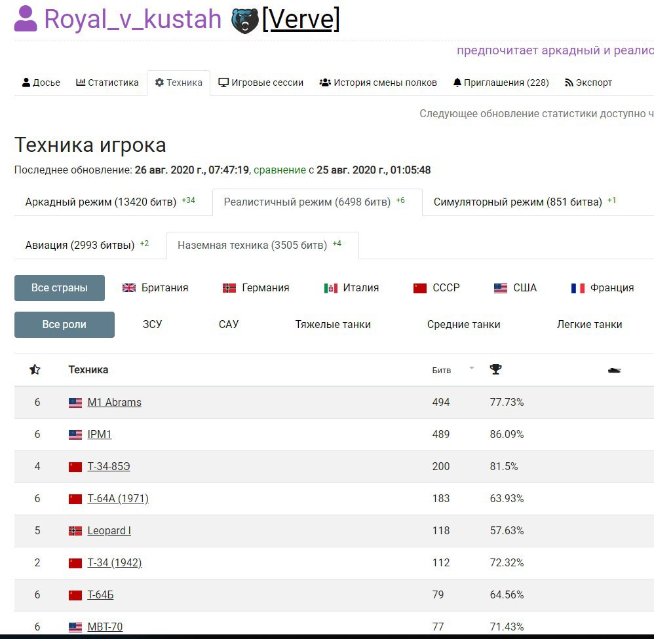Filter vehicles by ЗСУ role
Screen dimensions: 654x639
point(152,324)
